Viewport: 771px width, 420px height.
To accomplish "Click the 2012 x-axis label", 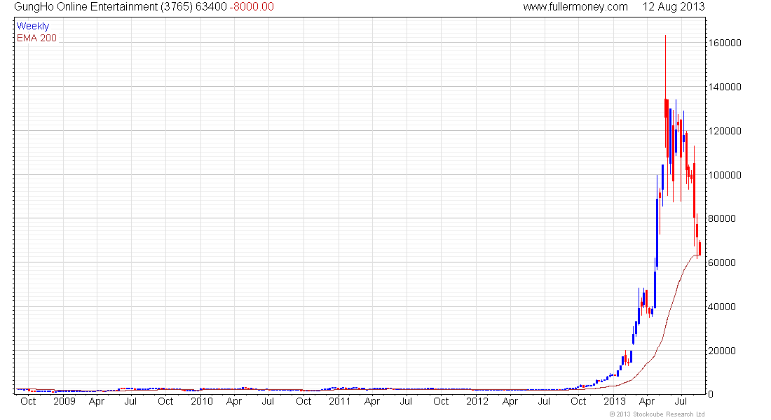I will click(477, 401).
